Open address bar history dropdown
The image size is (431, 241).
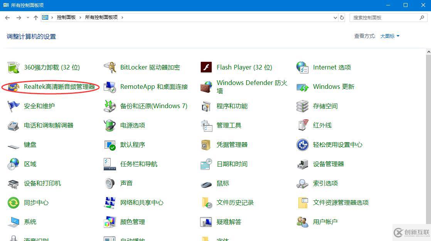tap(335, 18)
